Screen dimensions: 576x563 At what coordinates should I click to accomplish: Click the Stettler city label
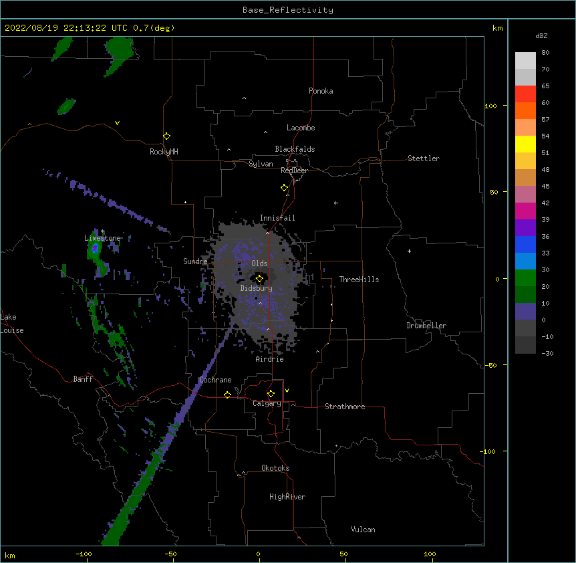(424, 158)
